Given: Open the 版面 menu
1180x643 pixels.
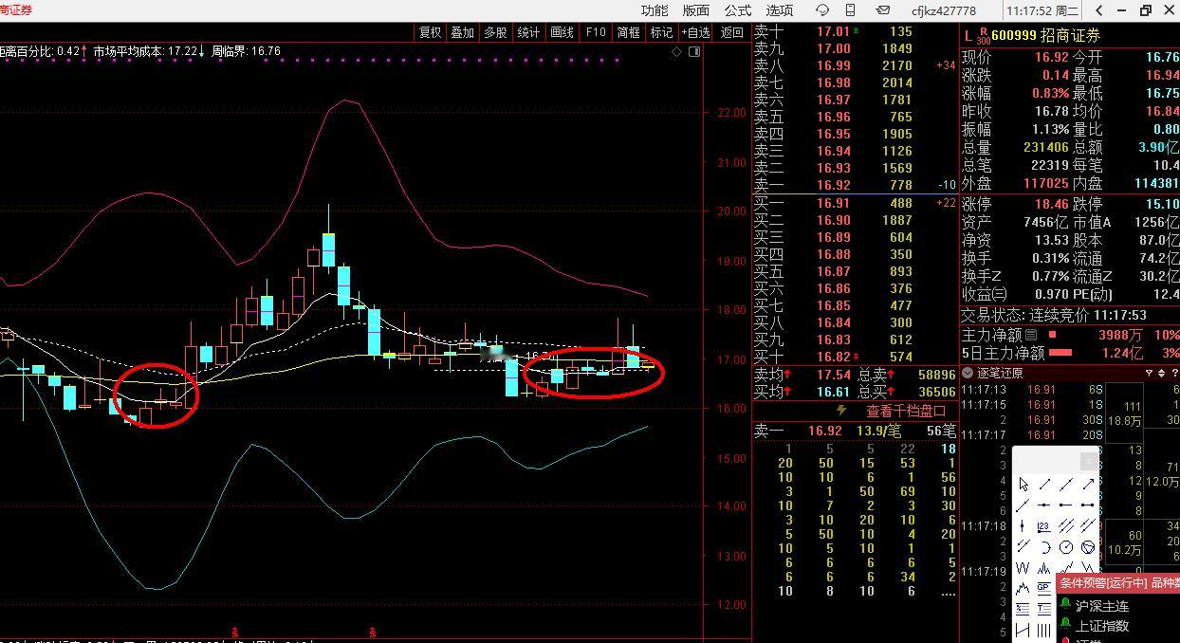Looking at the screenshot, I should pyautogui.click(x=696, y=10).
